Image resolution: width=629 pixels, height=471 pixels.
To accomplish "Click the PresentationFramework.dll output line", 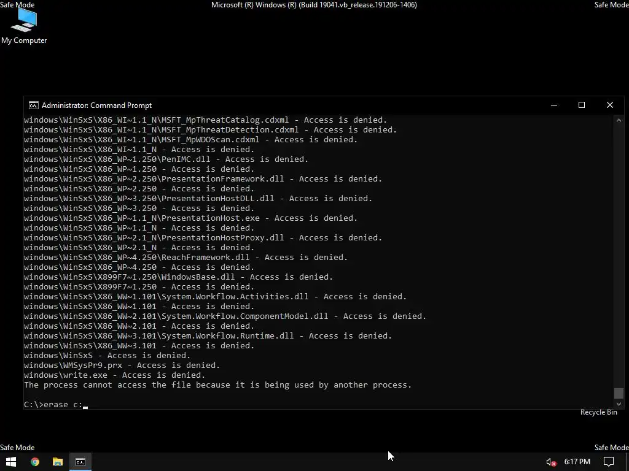I will 203,179.
